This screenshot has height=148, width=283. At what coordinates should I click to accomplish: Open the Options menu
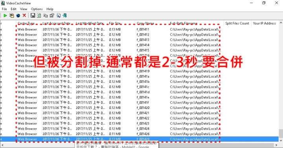coord(37,9)
